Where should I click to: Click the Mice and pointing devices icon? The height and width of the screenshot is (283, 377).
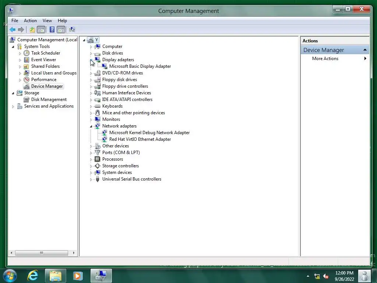97,113
